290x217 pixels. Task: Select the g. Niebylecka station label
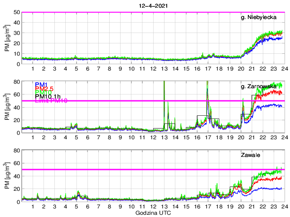pos(261,17)
